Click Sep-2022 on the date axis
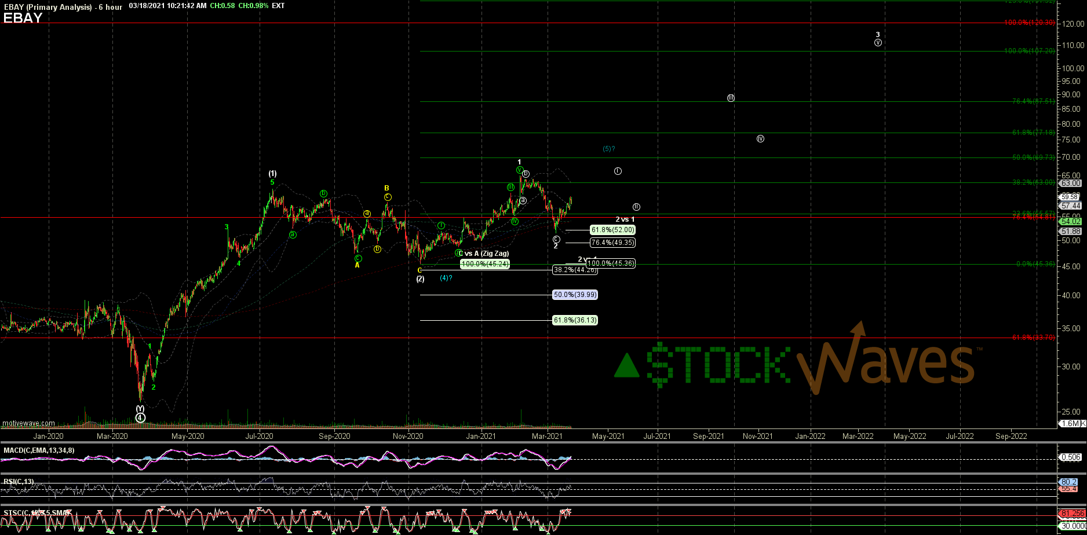1087x535 pixels. click(x=1011, y=436)
